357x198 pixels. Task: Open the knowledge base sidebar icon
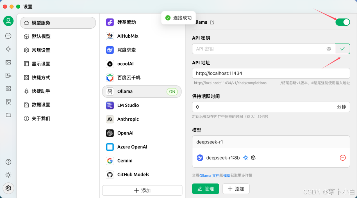click(x=8, y=102)
